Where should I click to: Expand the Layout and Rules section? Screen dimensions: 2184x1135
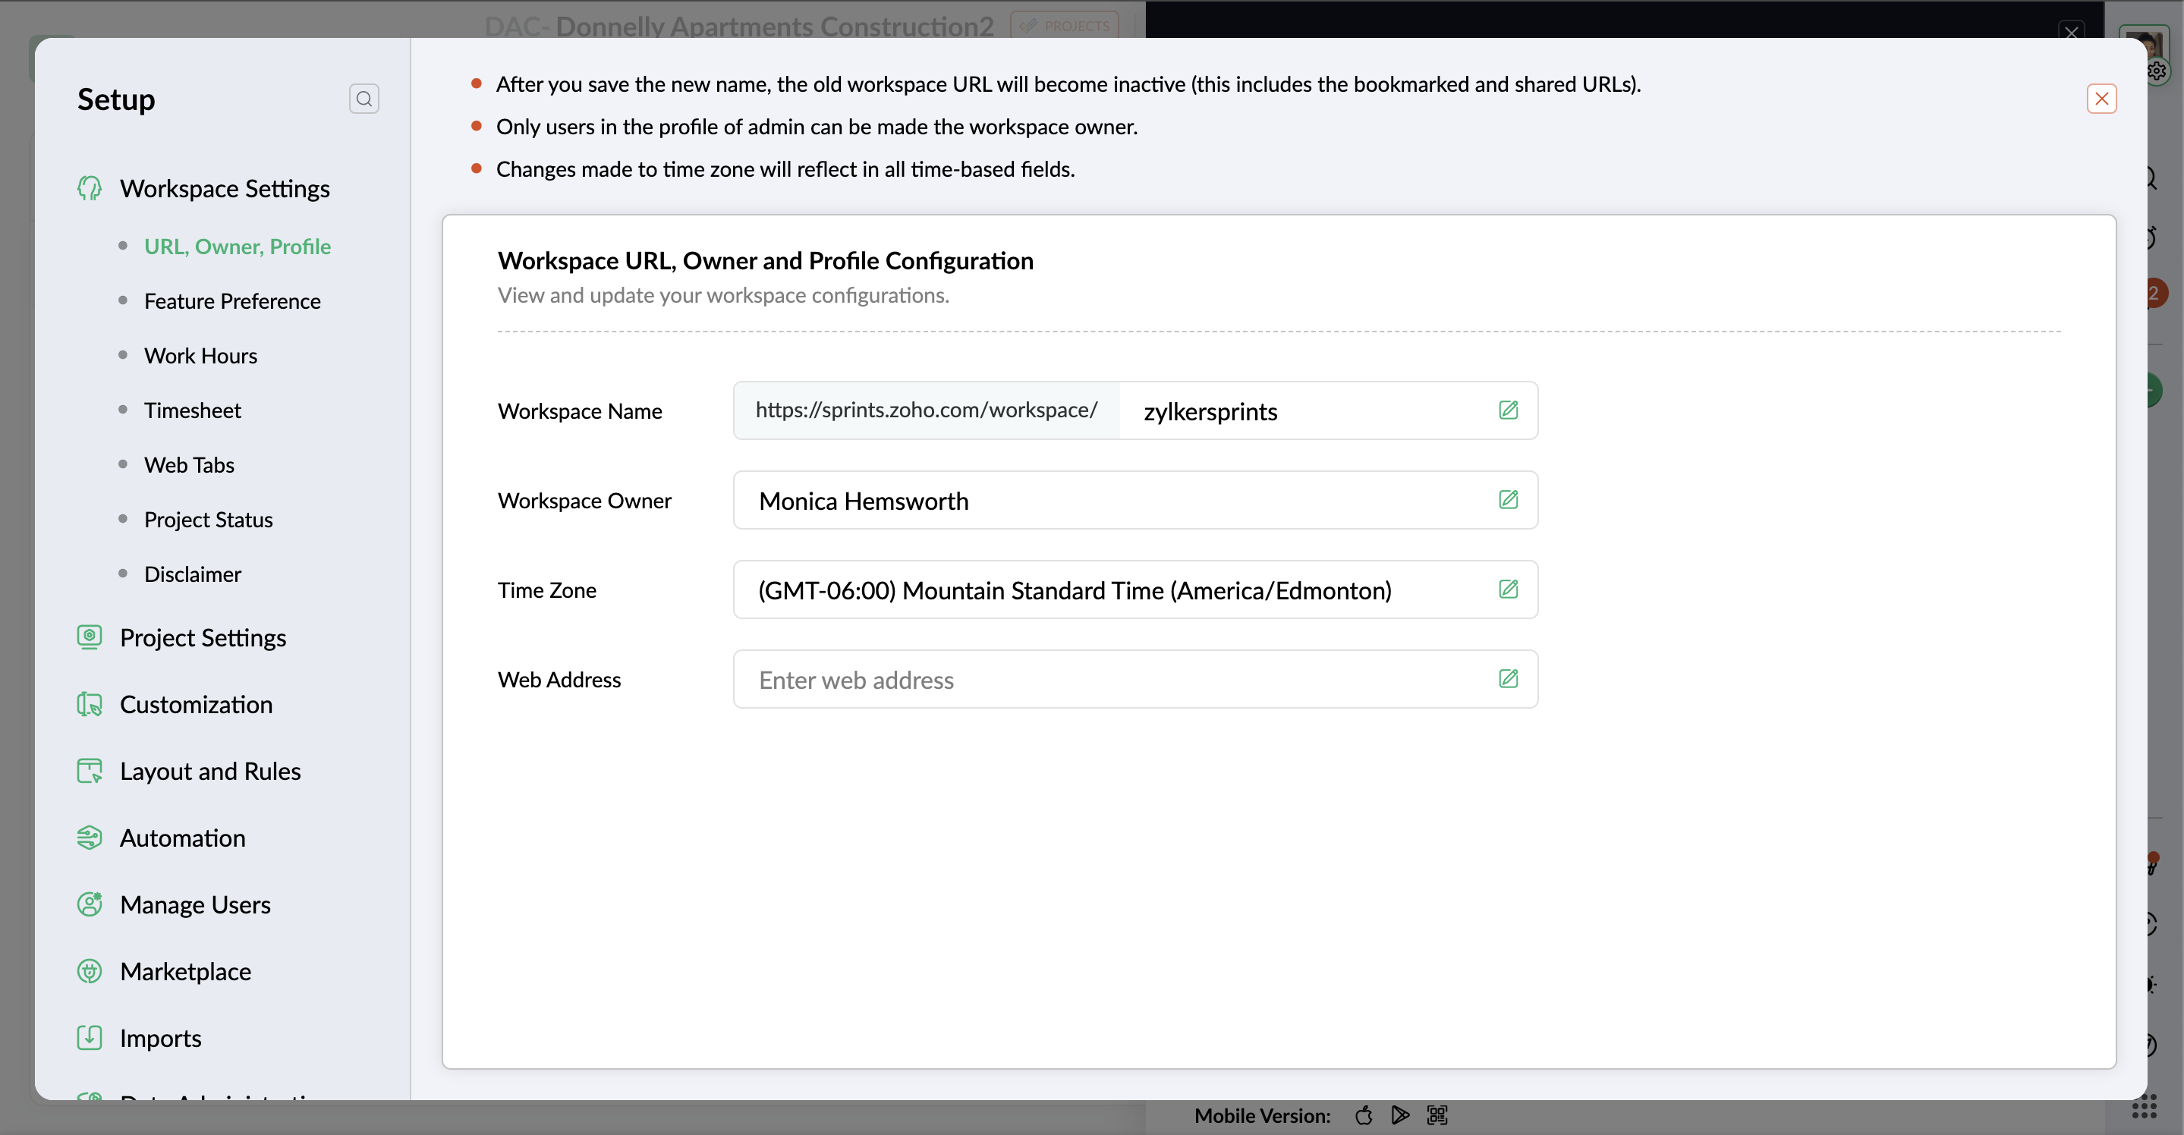coord(210,771)
